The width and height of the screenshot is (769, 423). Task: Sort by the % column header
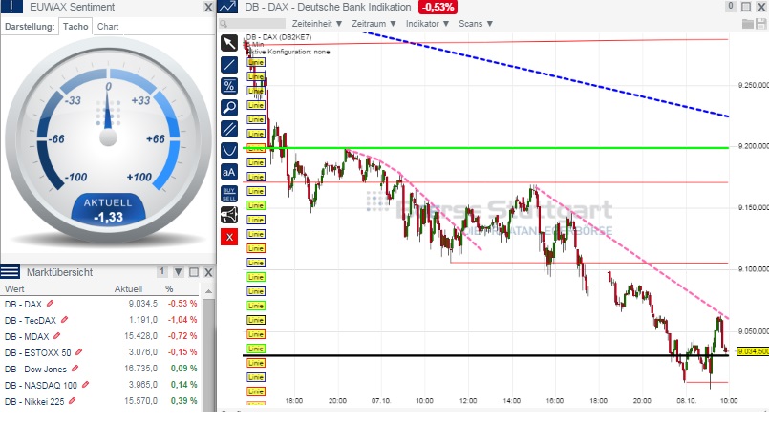[x=169, y=288]
